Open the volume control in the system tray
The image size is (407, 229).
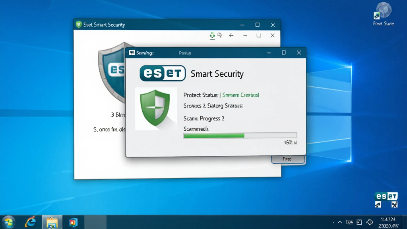pyautogui.click(x=369, y=222)
